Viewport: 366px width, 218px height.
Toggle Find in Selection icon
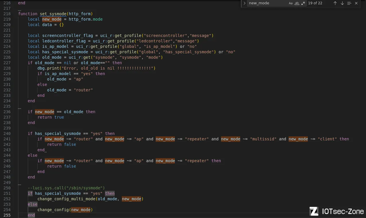[349, 3]
